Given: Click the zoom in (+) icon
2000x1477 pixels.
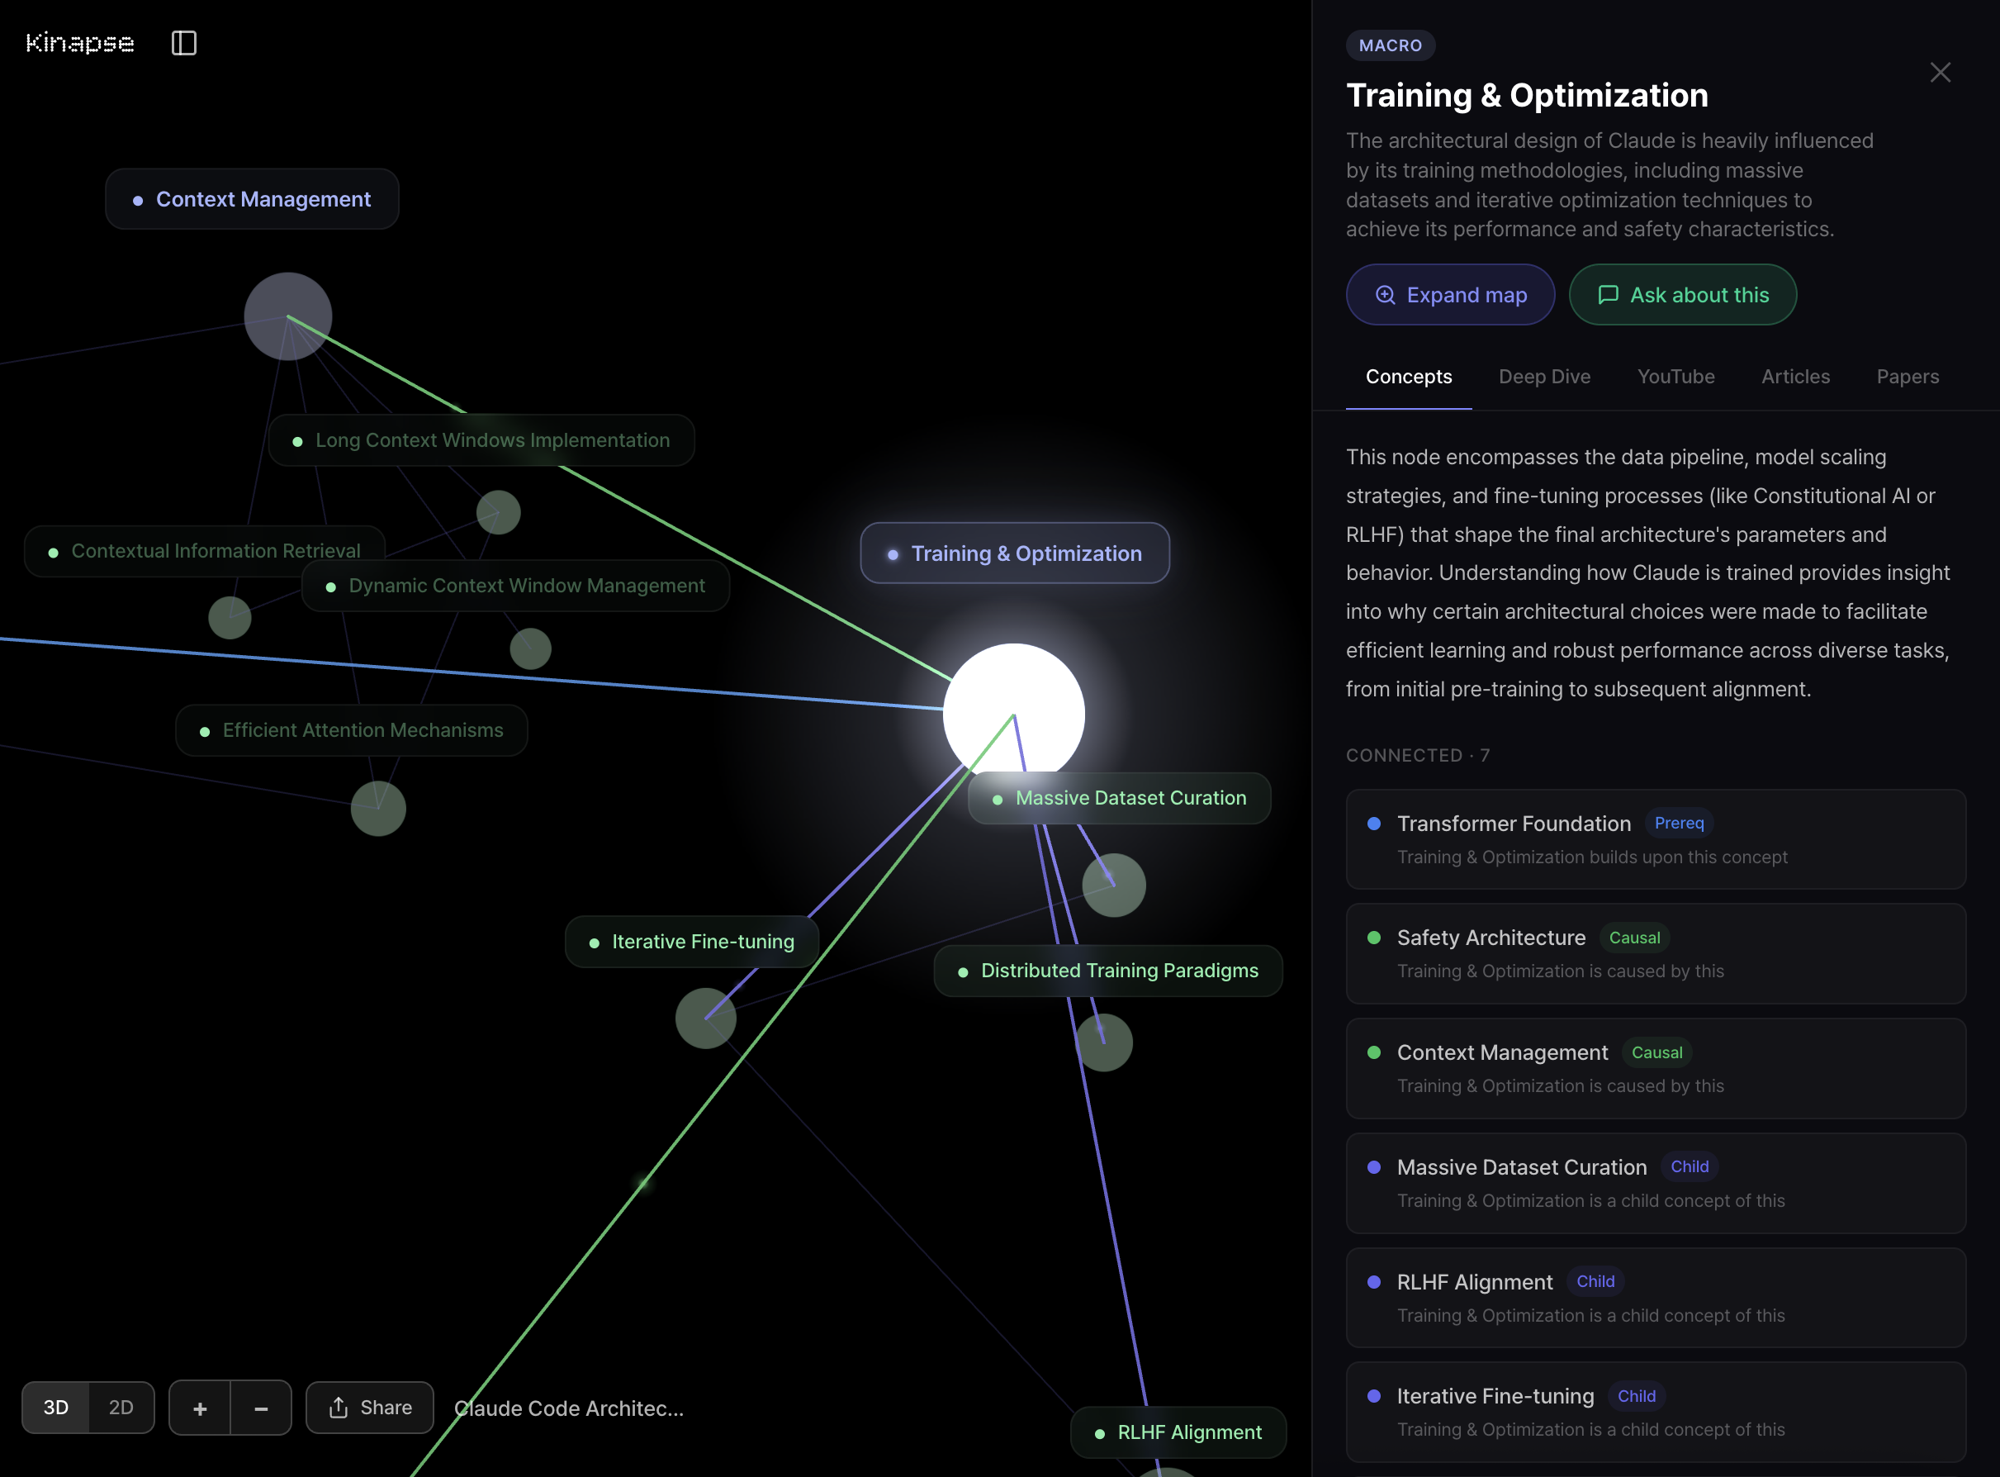Looking at the screenshot, I should pyautogui.click(x=199, y=1408).
